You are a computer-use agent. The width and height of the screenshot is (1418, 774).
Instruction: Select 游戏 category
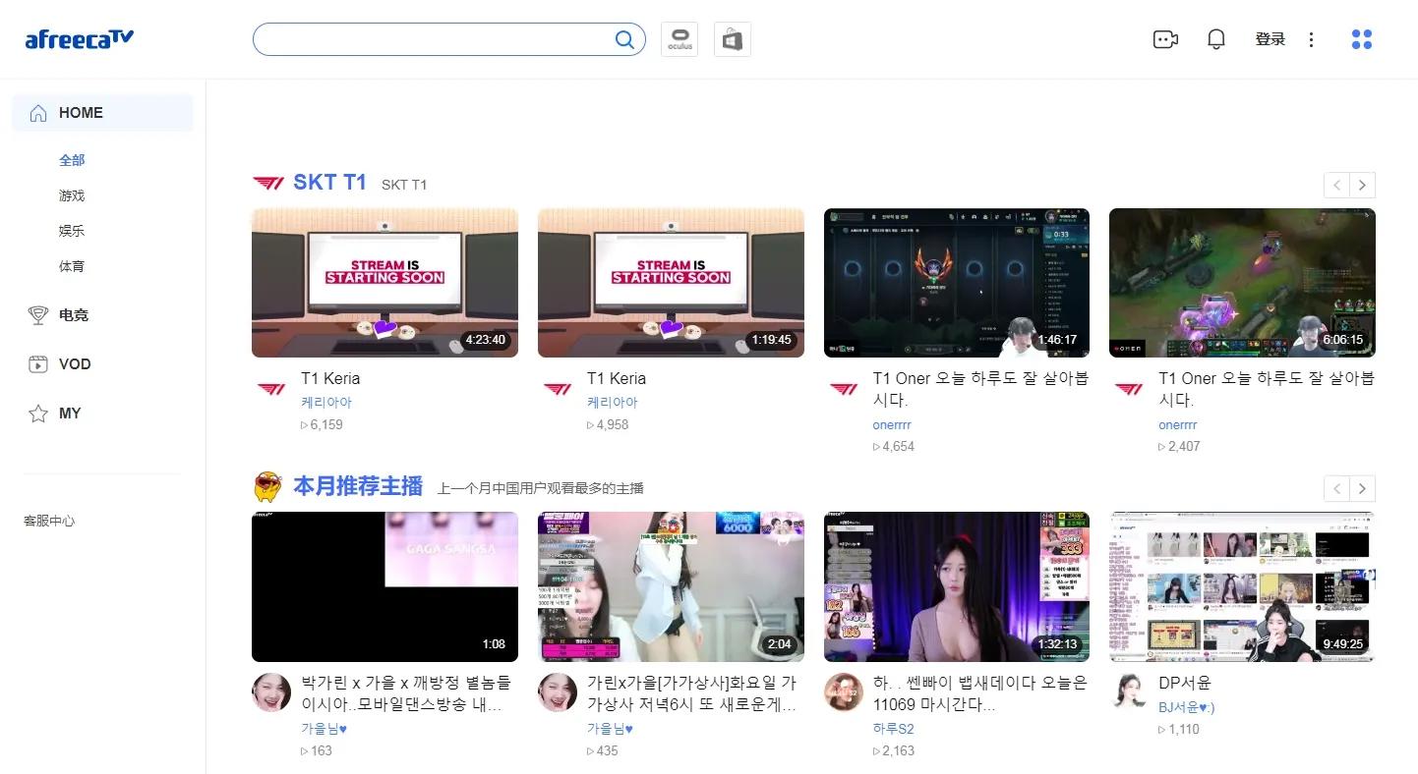(72, 195)
